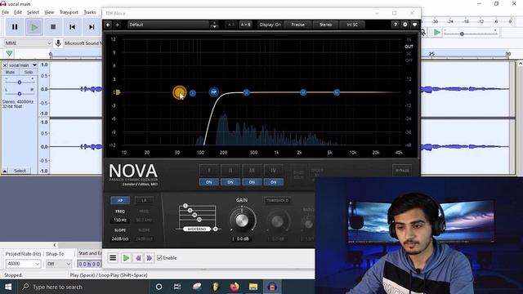Click WIDEBAND selector in band diagram
This screenshot has height=294, width=523.
197,229
